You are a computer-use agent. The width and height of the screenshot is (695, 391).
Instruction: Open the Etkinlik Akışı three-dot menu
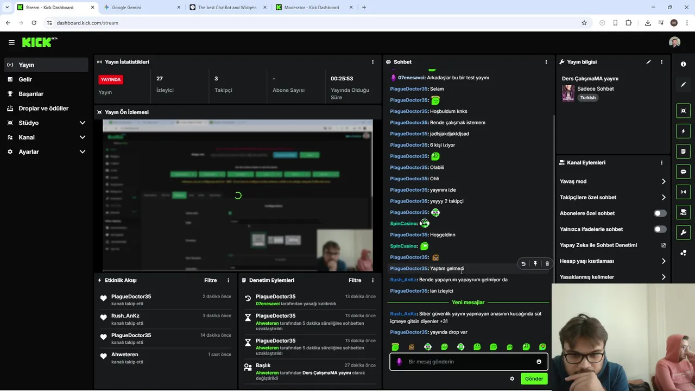click(228, 280)
